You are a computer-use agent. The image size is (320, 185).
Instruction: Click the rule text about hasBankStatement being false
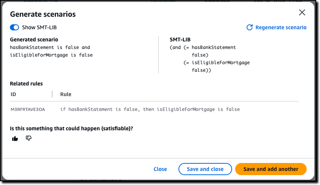click(x=150, y=109)
